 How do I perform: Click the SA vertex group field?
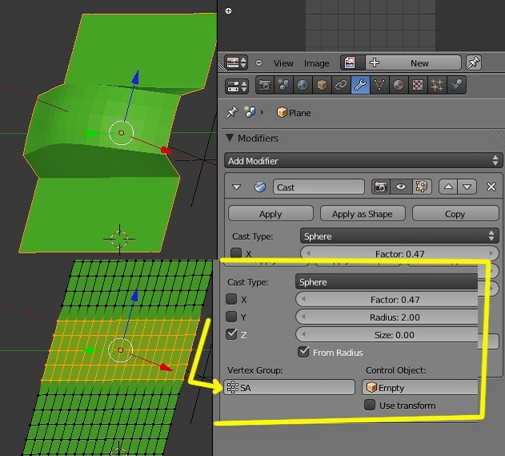coord(289,387)
